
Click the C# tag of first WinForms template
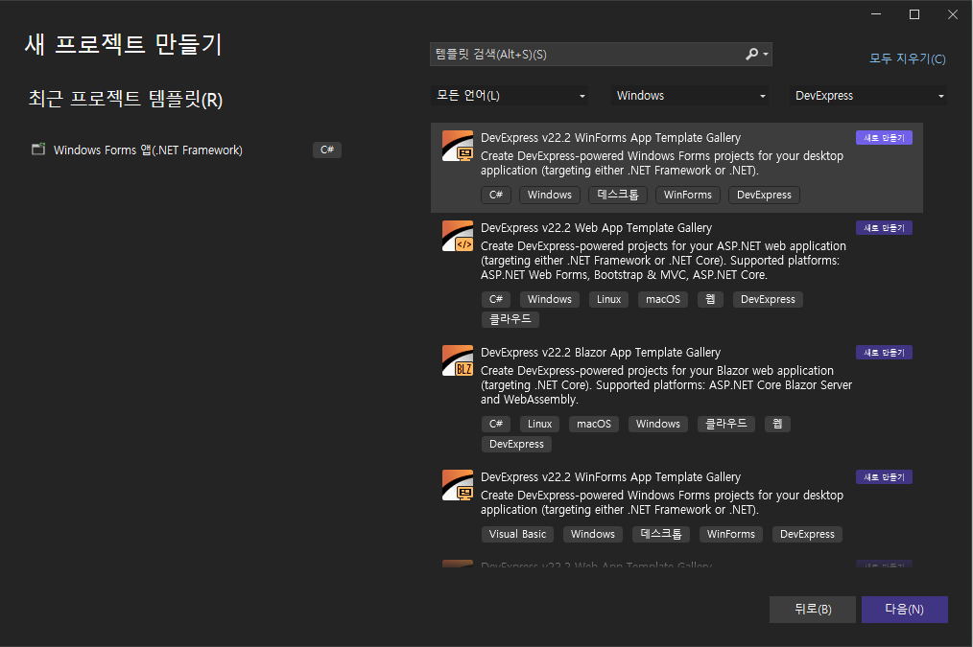coord(496,195)
